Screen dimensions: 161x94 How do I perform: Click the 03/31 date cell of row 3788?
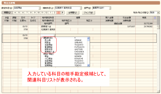(25, 35)
